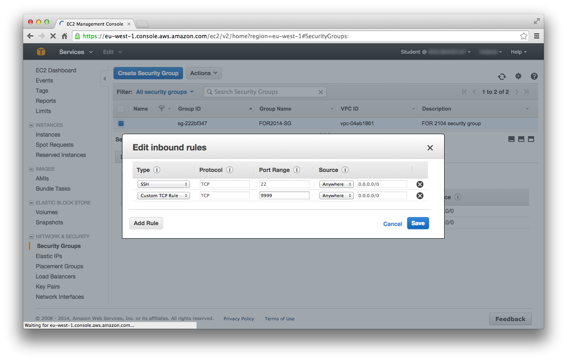Bookmark page with star icon
The width and height of the screenshot is (567, 361).
(523, 36)
